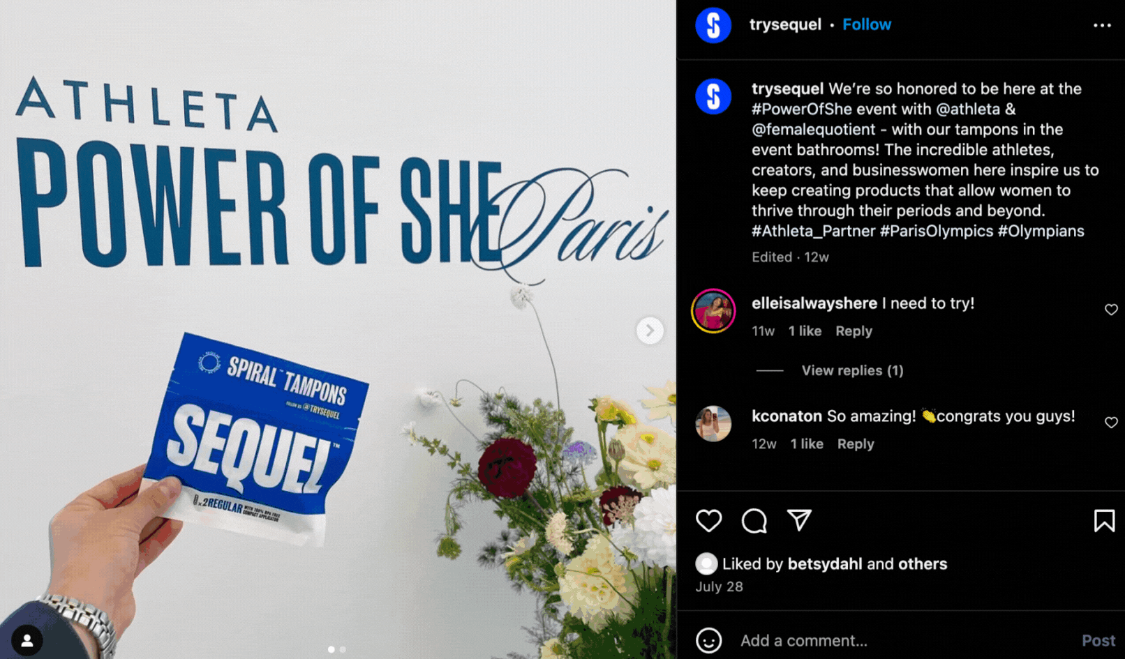Reply to kconaton's comment

click(856, 444)
